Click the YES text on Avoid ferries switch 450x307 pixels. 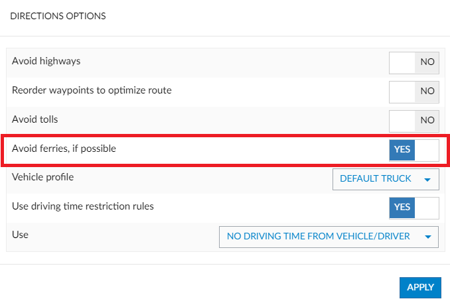tap(402, 149)
